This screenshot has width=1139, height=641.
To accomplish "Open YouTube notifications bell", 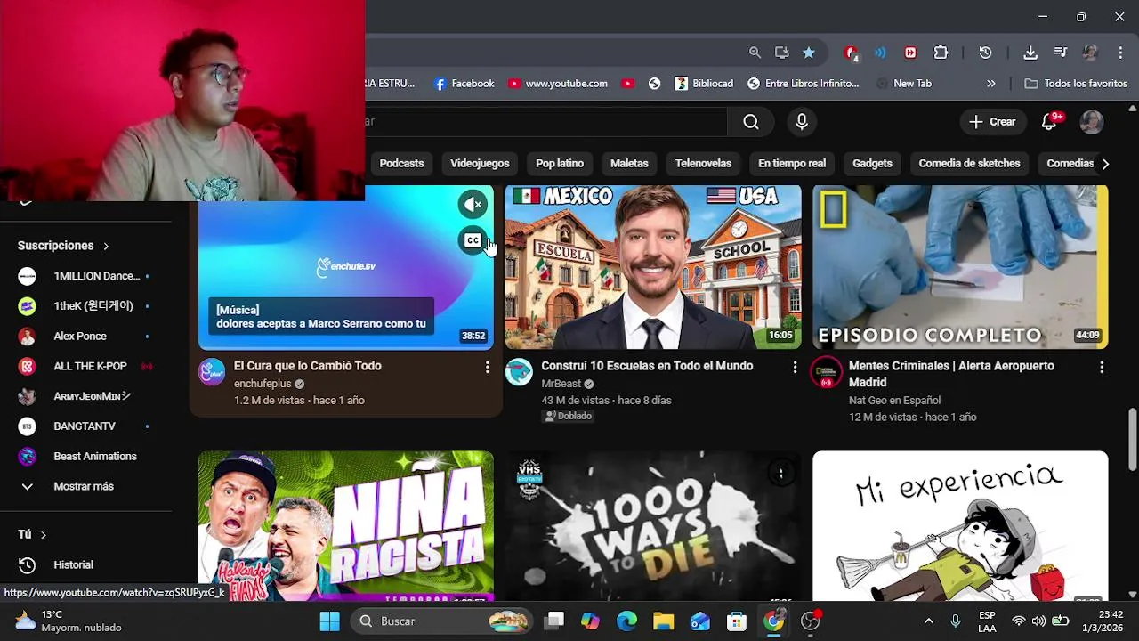I will 1050,122.
